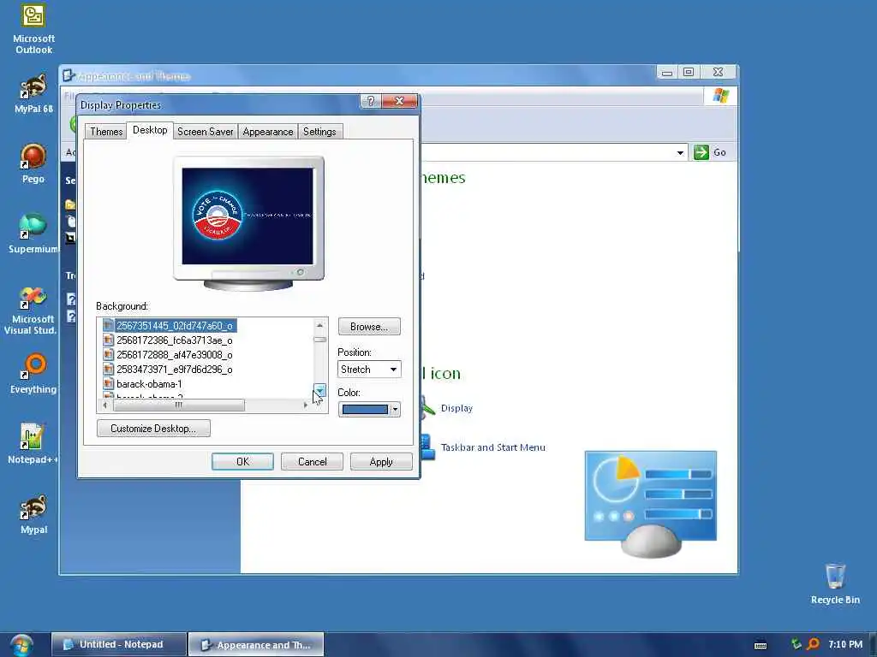Image resolution: width=877 pixels, height=657 pixels.
Task: Click the horizontal scrollbar thumb in background list
Action: 178,405
